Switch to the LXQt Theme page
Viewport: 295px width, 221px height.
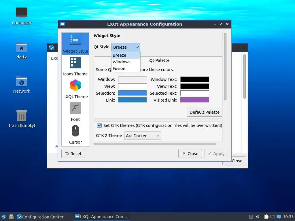point(75,89)
